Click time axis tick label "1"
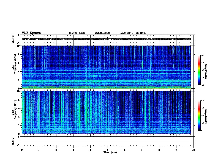 [39, 150]
